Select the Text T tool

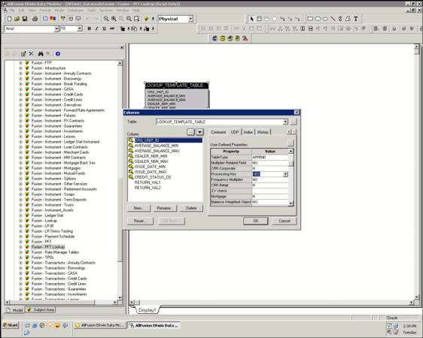(x=355, y=19)
